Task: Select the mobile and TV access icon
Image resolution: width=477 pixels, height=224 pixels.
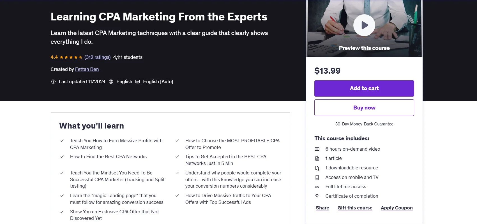Action: [x=317, y=177]
